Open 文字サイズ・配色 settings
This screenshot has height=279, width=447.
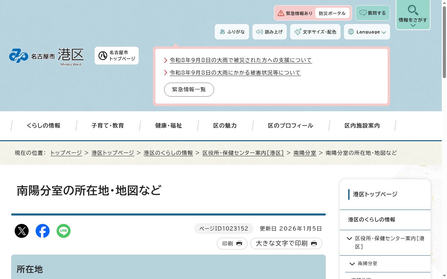click(x=315, y=32)
